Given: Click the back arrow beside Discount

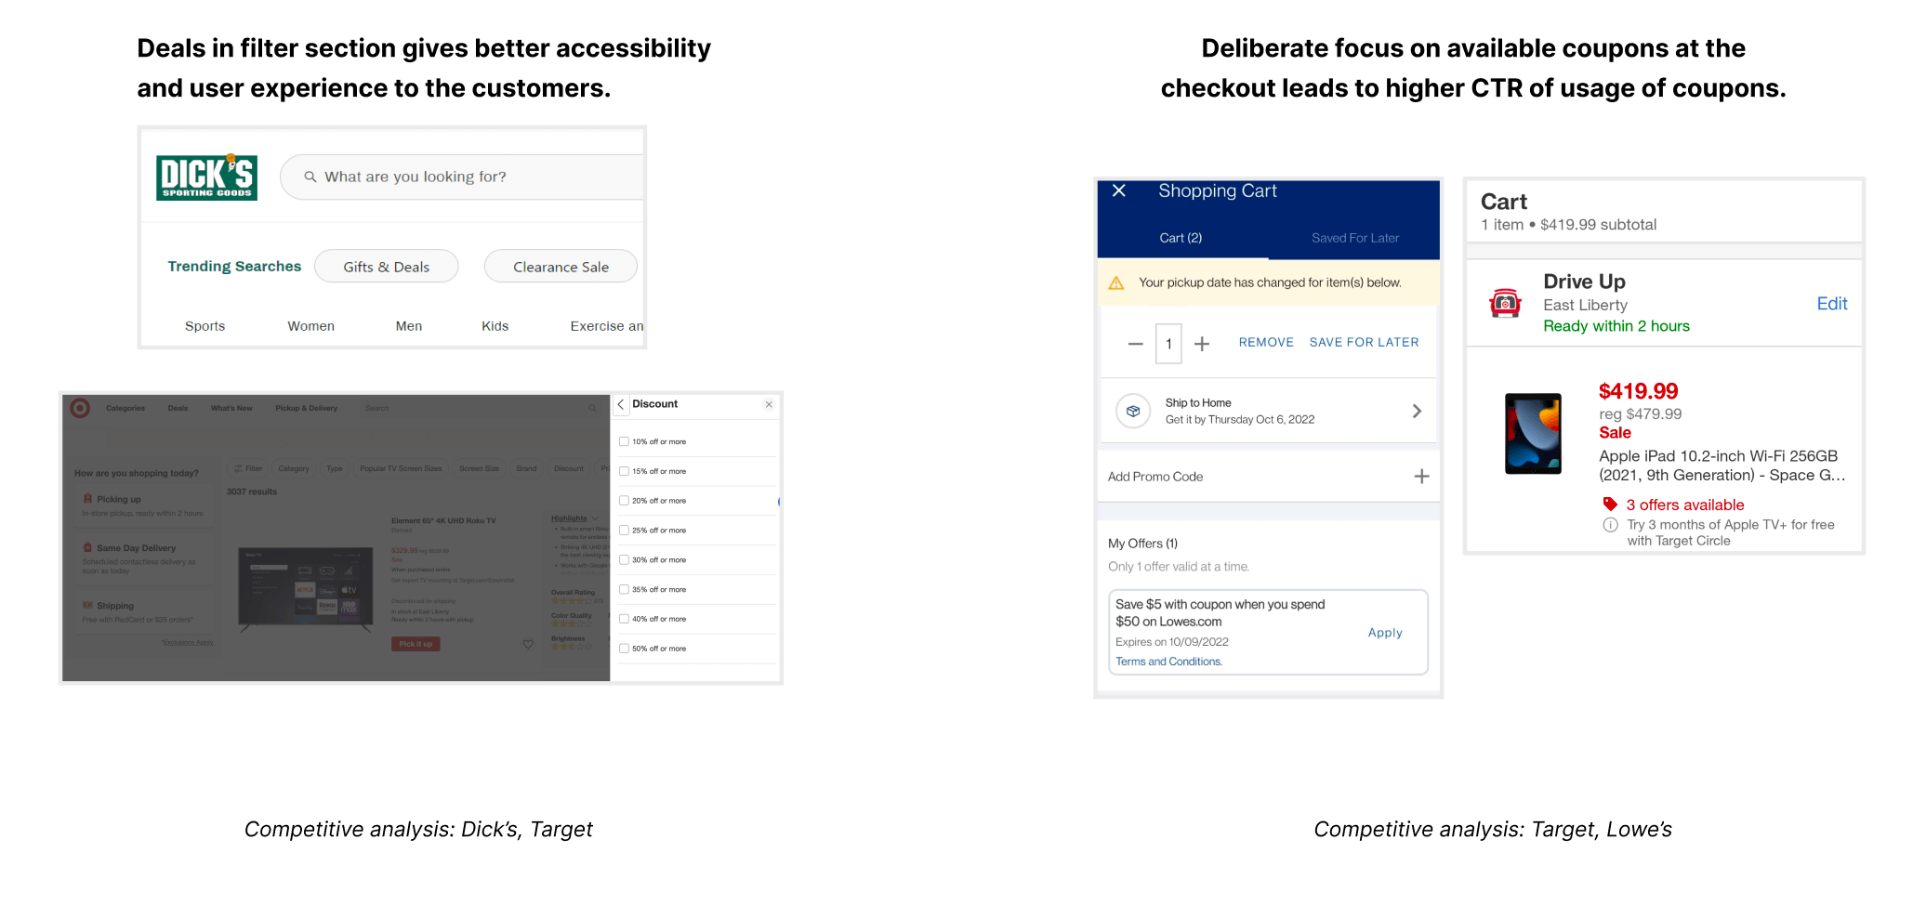Looking at the screenshot, I should (621, 404).
